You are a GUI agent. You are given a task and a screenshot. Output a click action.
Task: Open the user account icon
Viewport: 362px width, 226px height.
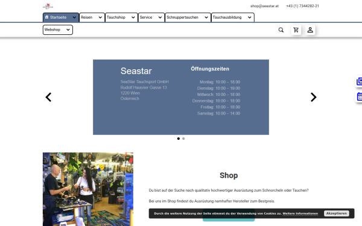coord(310,30)
